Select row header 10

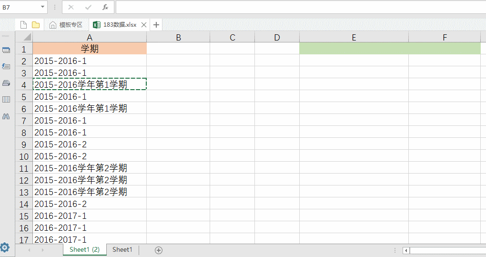pos(24,156)
